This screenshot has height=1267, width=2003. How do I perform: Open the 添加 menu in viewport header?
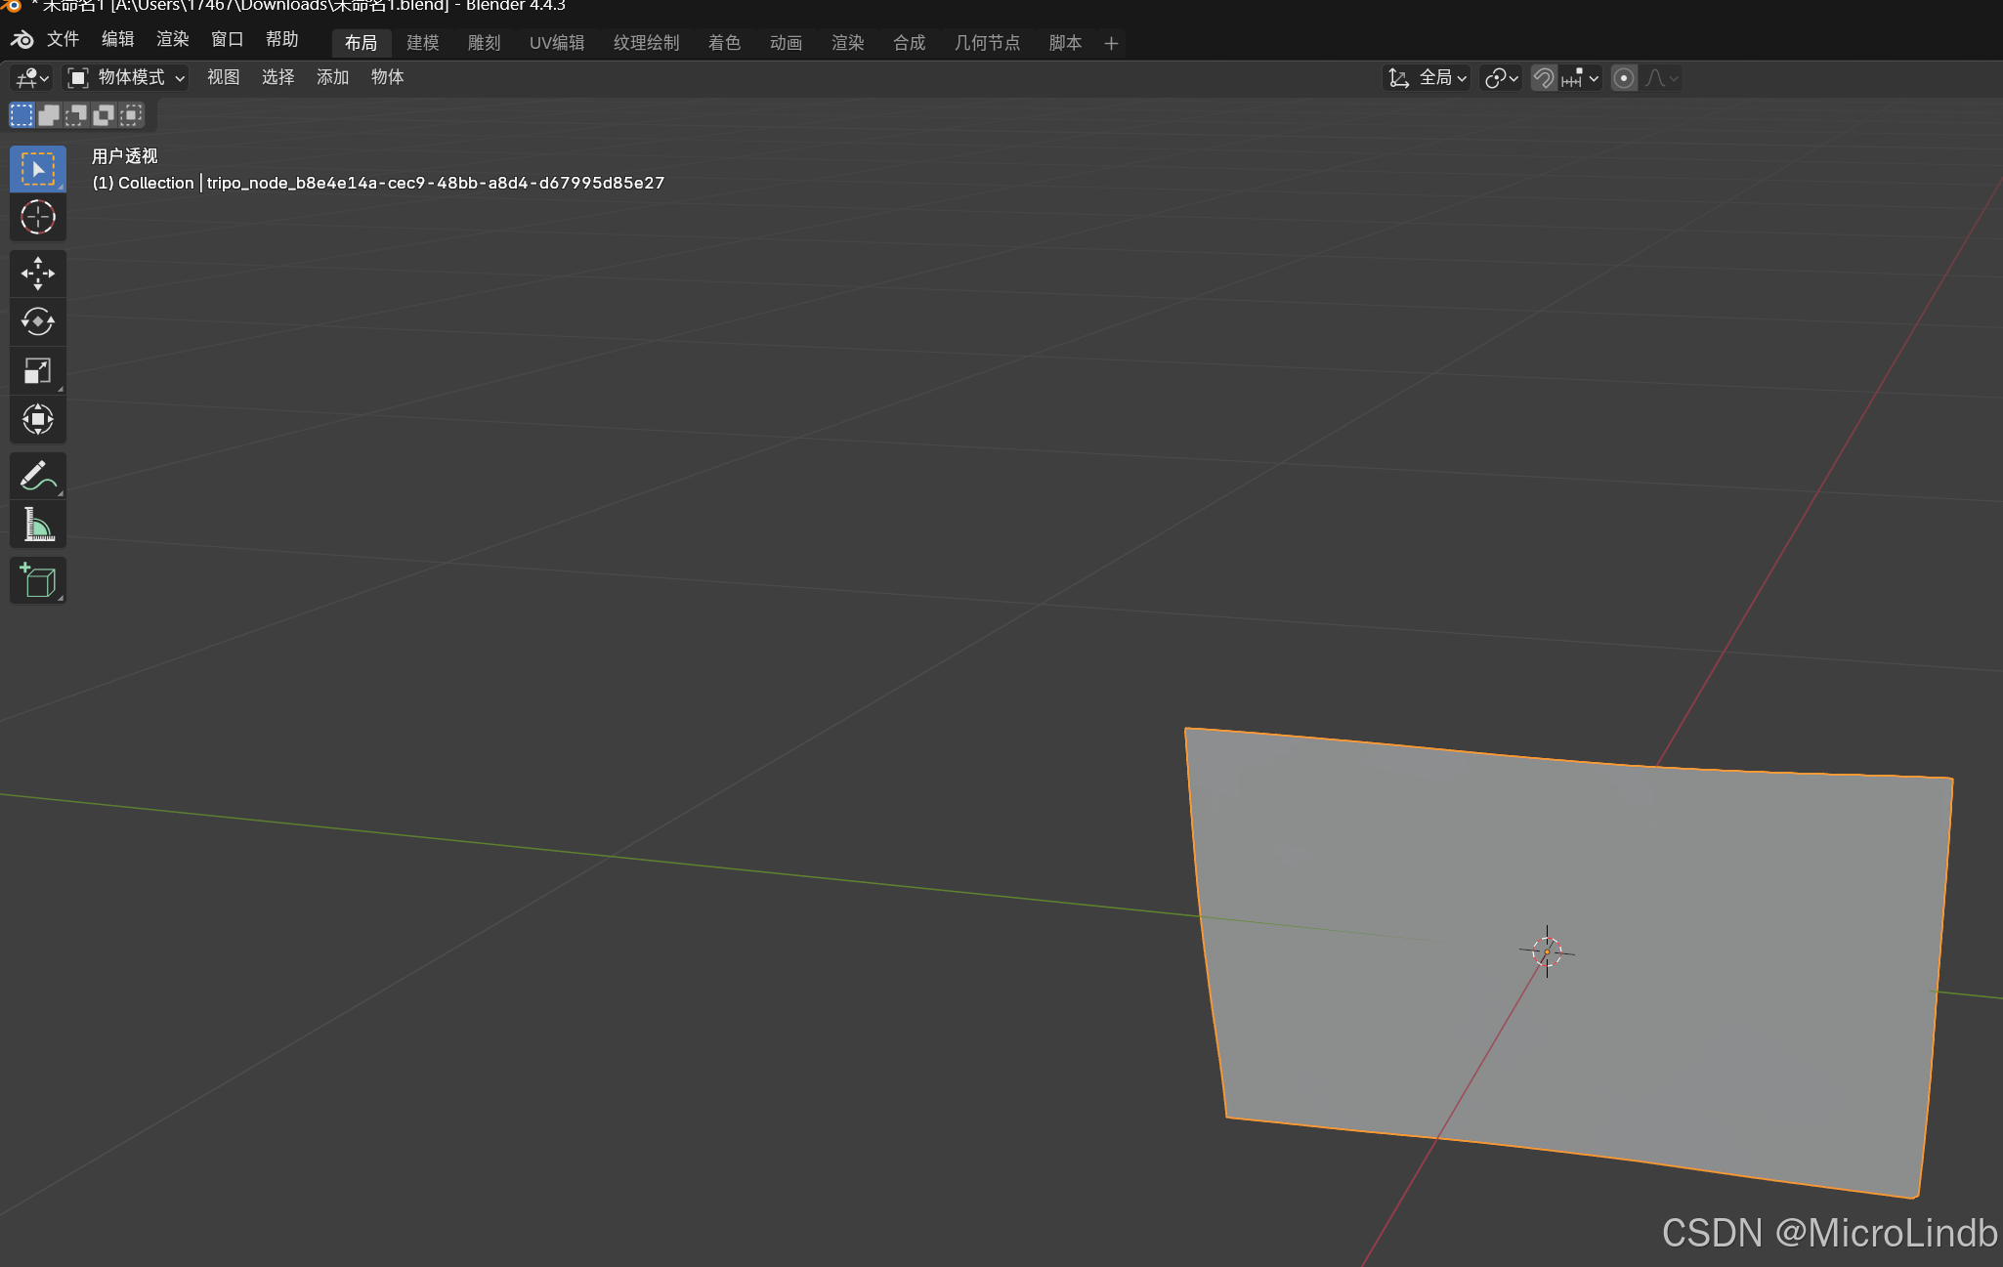(332, 77)
